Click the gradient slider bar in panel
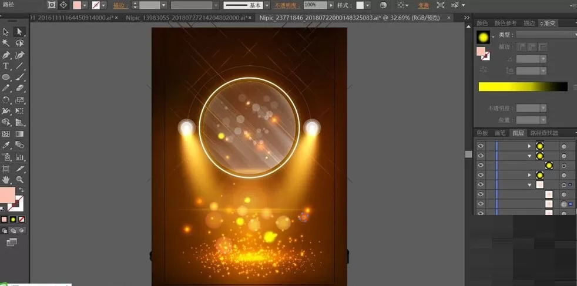The image size is (577, 286). (x=523, y=87)
